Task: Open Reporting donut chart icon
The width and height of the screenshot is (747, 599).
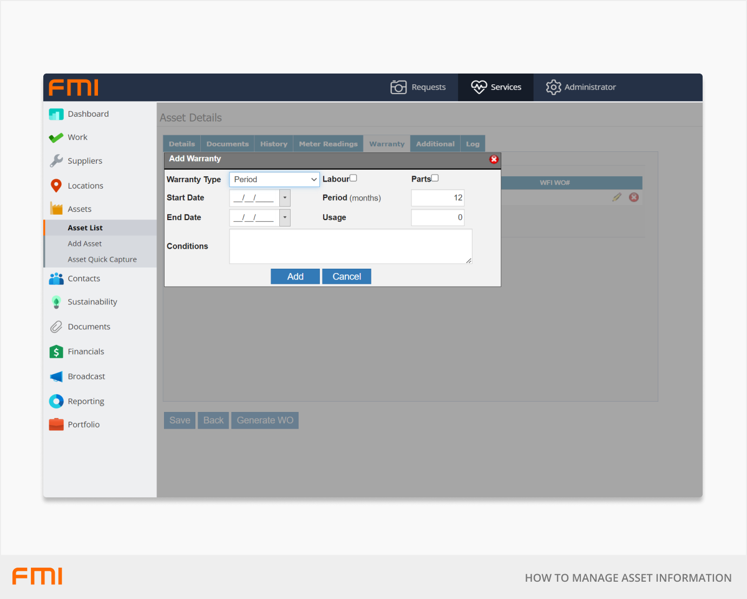Action: (x=56, y=401)
